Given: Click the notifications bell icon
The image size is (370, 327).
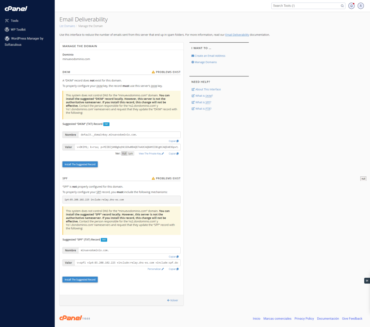Looking at the screenshot, I should [x=351, y=6].
